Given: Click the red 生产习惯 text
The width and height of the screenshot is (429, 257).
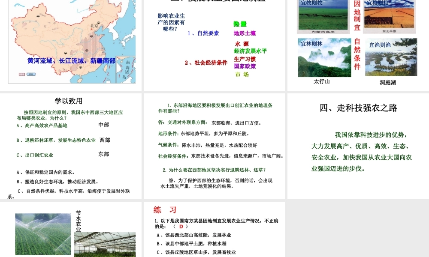Looking at the screenshot, I should [245, 59].
